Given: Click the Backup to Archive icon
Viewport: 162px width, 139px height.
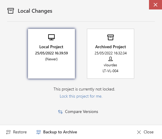Looking at the screenshot, I should click(x=38, y=132).
